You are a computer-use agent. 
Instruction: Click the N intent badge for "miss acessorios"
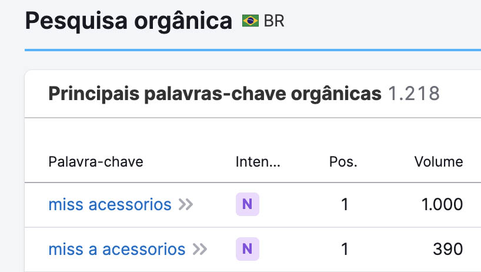click(247, 204)
